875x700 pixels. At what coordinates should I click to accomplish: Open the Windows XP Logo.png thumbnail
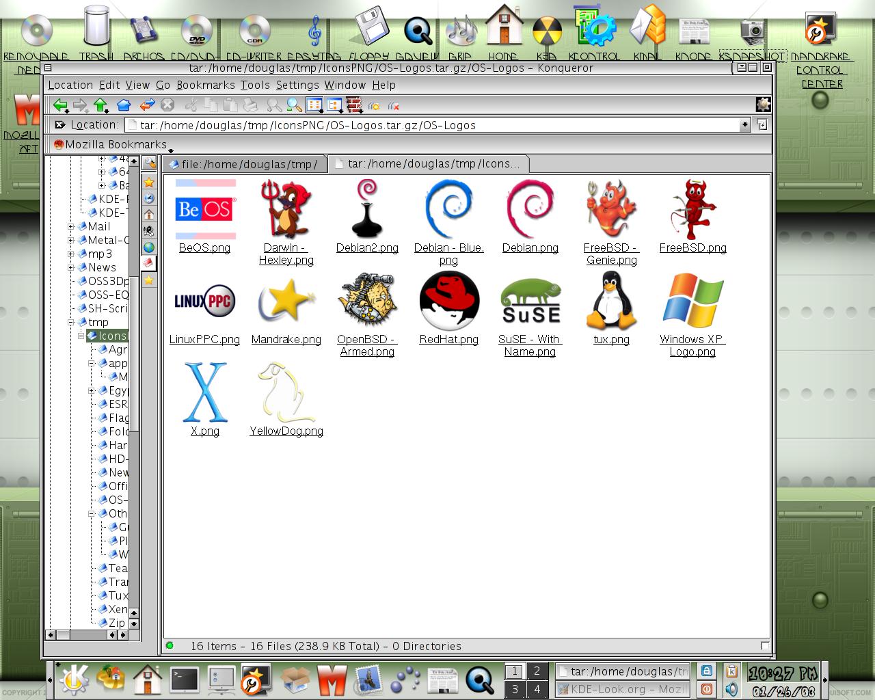tap(692, 301)
